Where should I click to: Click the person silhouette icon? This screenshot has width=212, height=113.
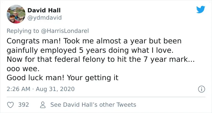(43, 105)
